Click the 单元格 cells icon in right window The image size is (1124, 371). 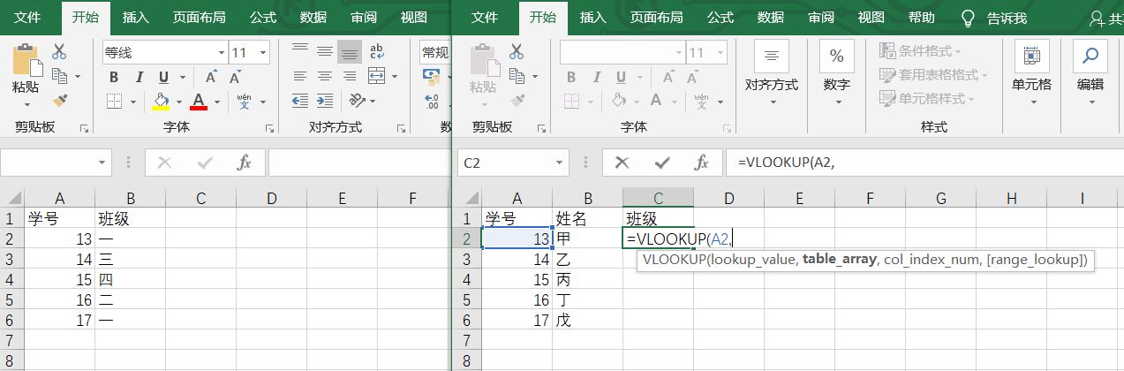[1031, 57]
